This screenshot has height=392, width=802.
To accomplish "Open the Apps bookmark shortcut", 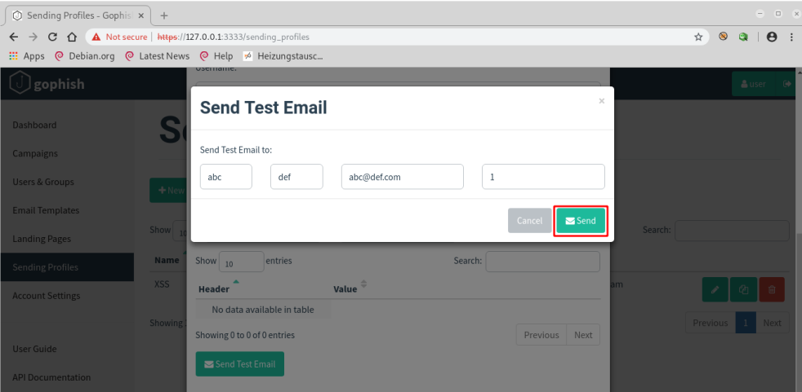I will pos(27,56).
